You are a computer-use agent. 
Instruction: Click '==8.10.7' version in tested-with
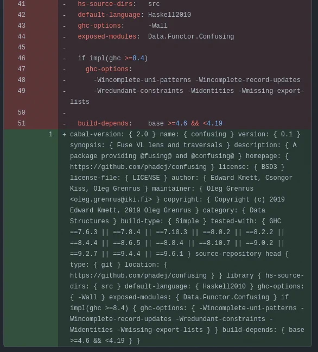pos(214,243)
